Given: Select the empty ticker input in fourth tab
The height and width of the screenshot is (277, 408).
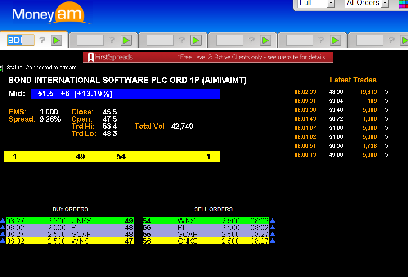Looking at the screenshot, I should tap(230, 41).
